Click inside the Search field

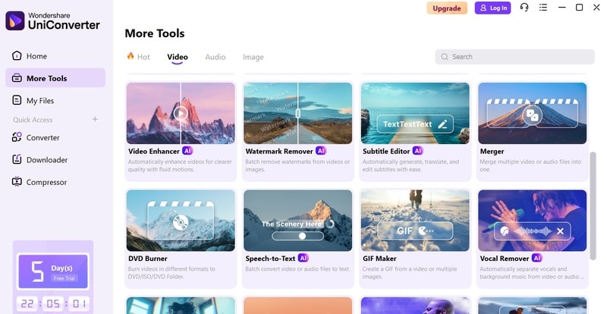pyautogui.click(x=515, y=57)
